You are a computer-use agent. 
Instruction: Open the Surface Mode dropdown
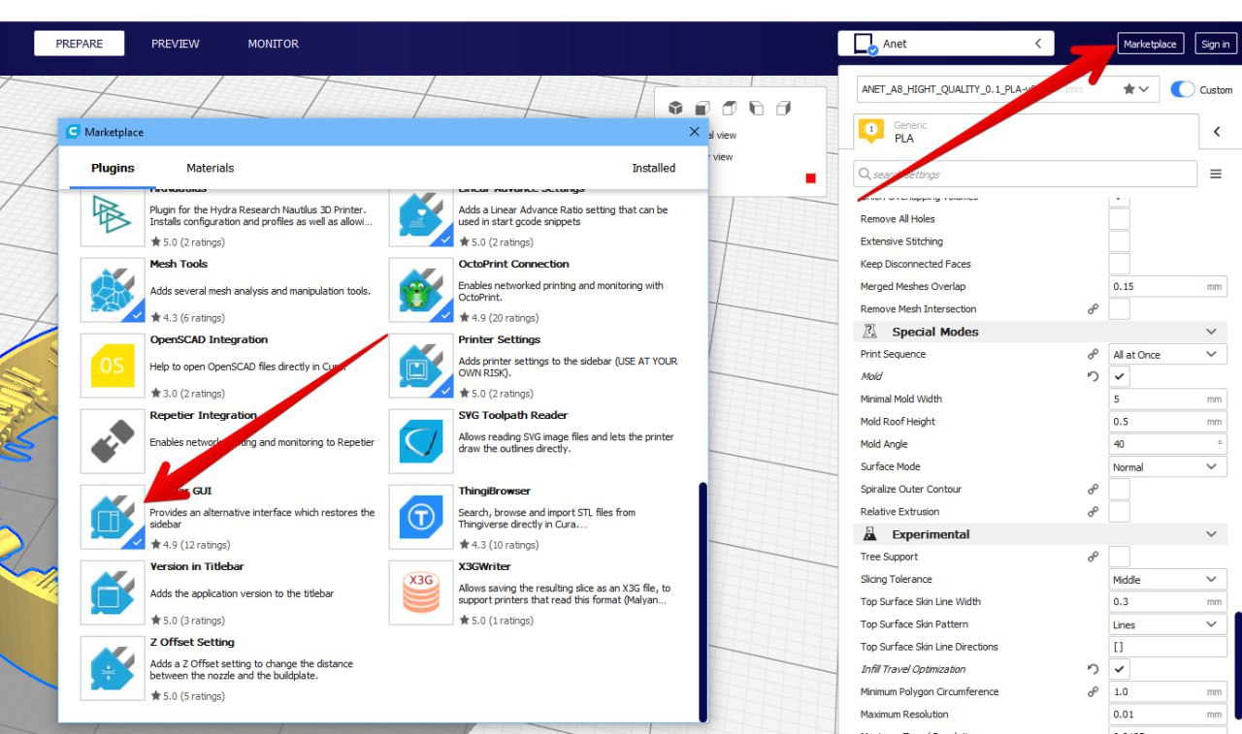coord(1167,467)
